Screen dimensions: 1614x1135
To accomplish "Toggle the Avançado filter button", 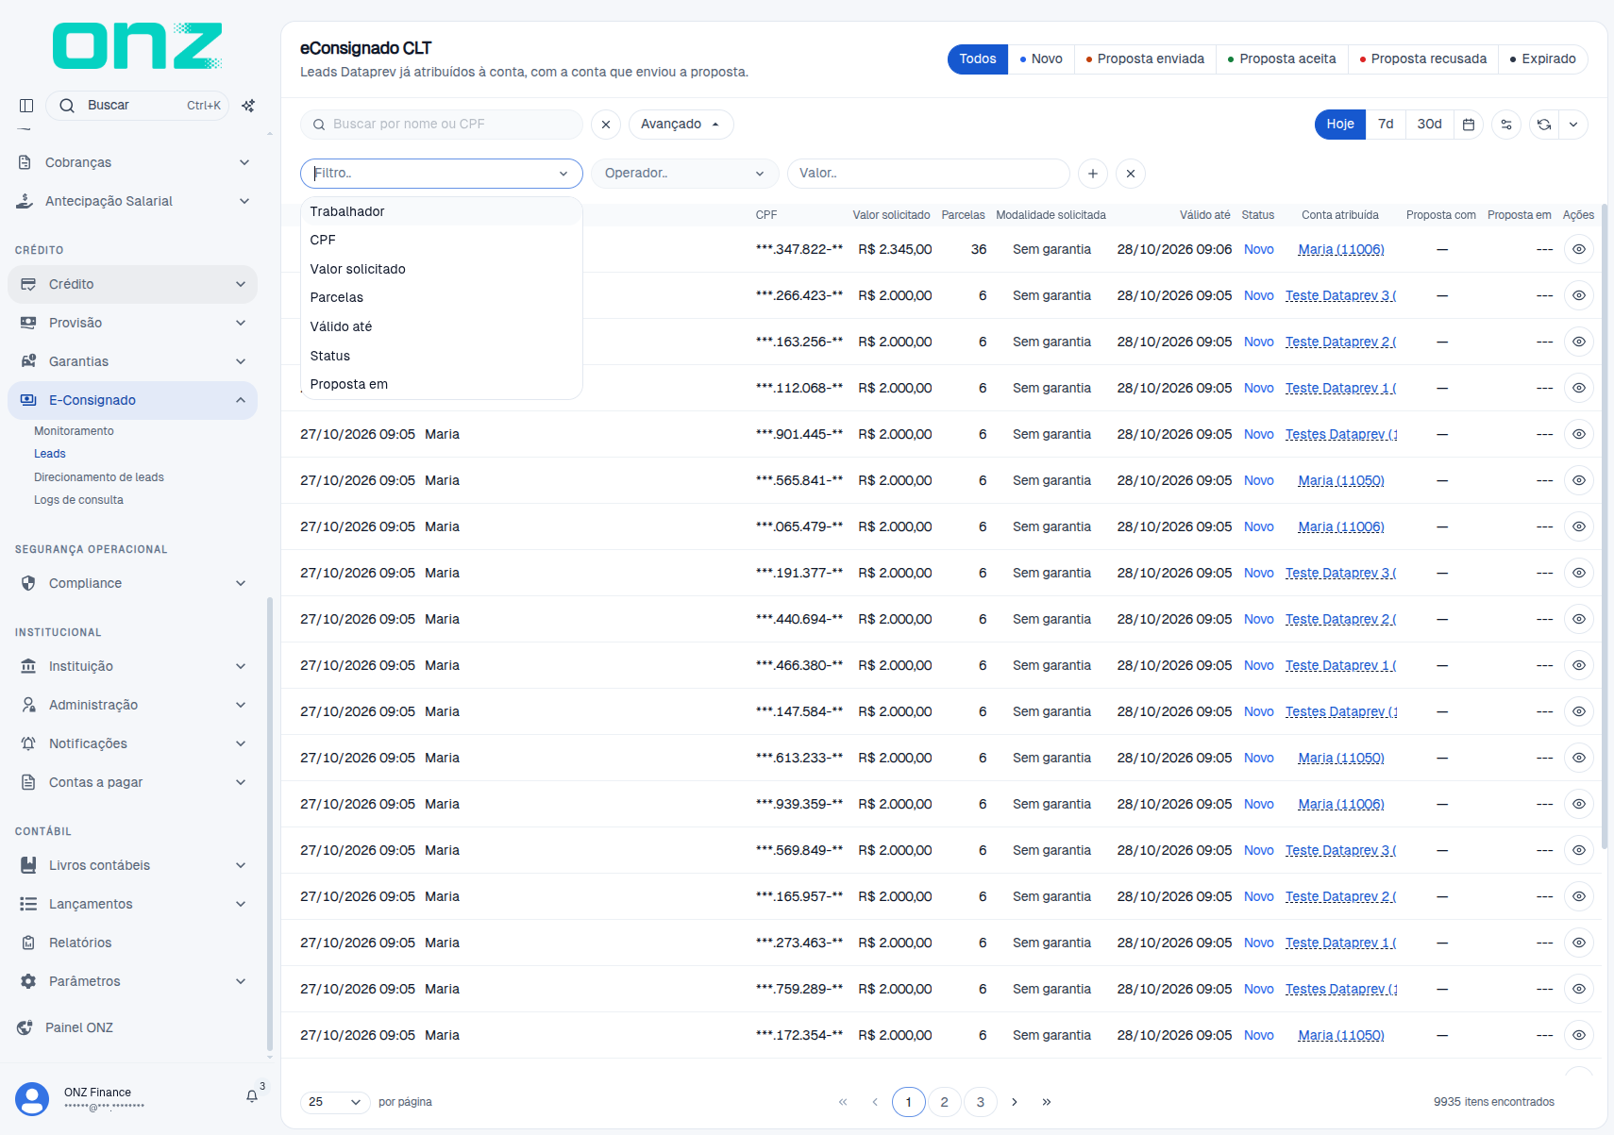I will [681, 125].
